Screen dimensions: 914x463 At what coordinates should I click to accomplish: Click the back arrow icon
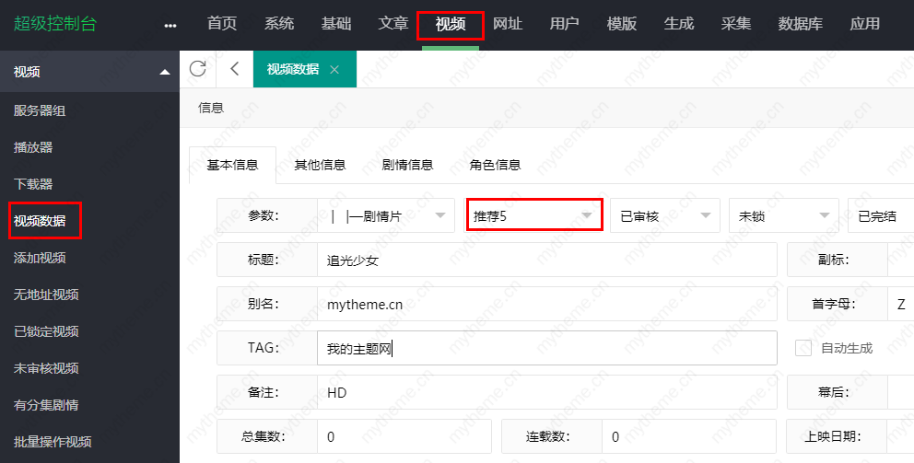click(234, 69)
